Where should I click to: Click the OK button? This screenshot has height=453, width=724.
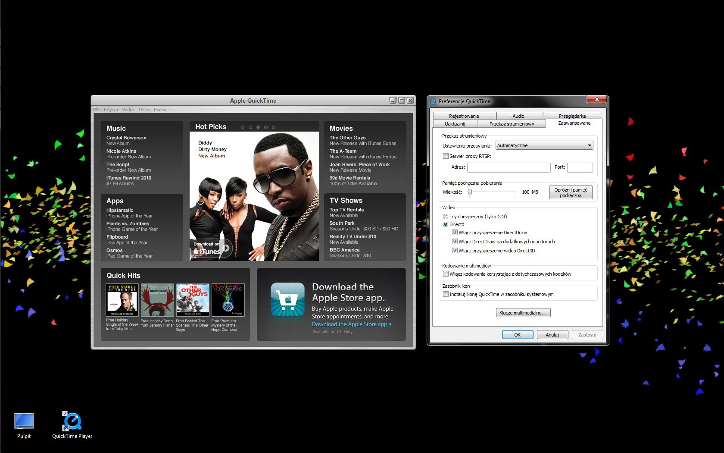point(518,335)
